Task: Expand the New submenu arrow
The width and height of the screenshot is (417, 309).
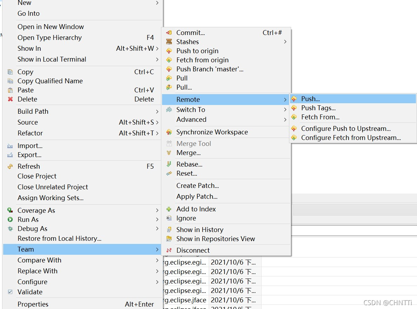Action: 157,3
